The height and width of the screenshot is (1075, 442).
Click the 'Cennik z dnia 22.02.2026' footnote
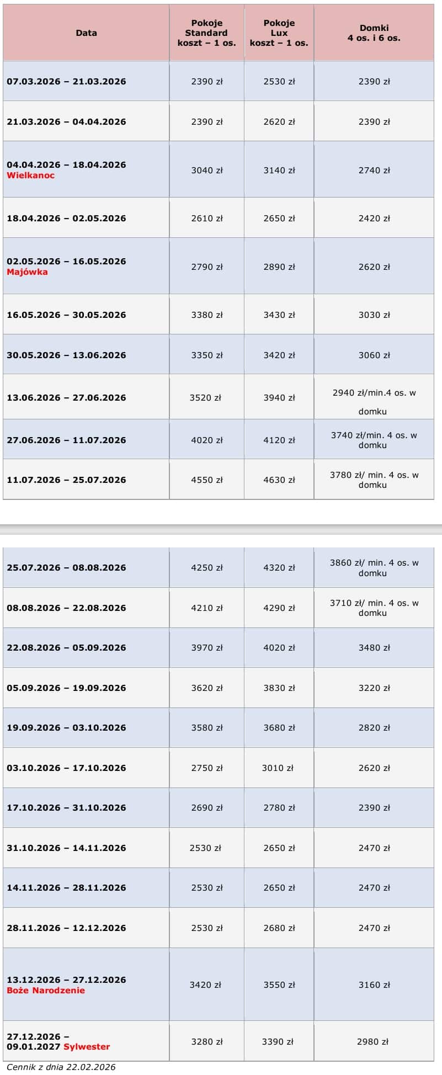[x=61, y=1067]
